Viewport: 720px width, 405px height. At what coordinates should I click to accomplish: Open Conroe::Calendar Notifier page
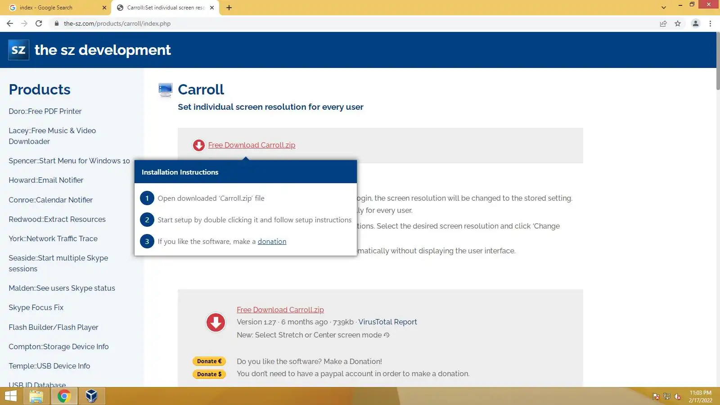pos(50,200)
